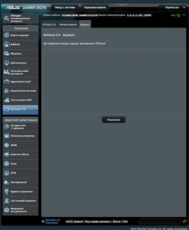
Task: Click the Поновити refresh button
Action: (114, 120)
